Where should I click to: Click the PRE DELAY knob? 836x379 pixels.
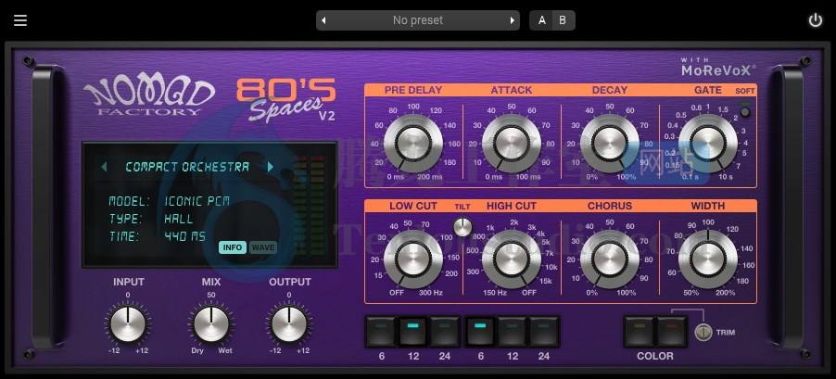(x=413, y=144)
